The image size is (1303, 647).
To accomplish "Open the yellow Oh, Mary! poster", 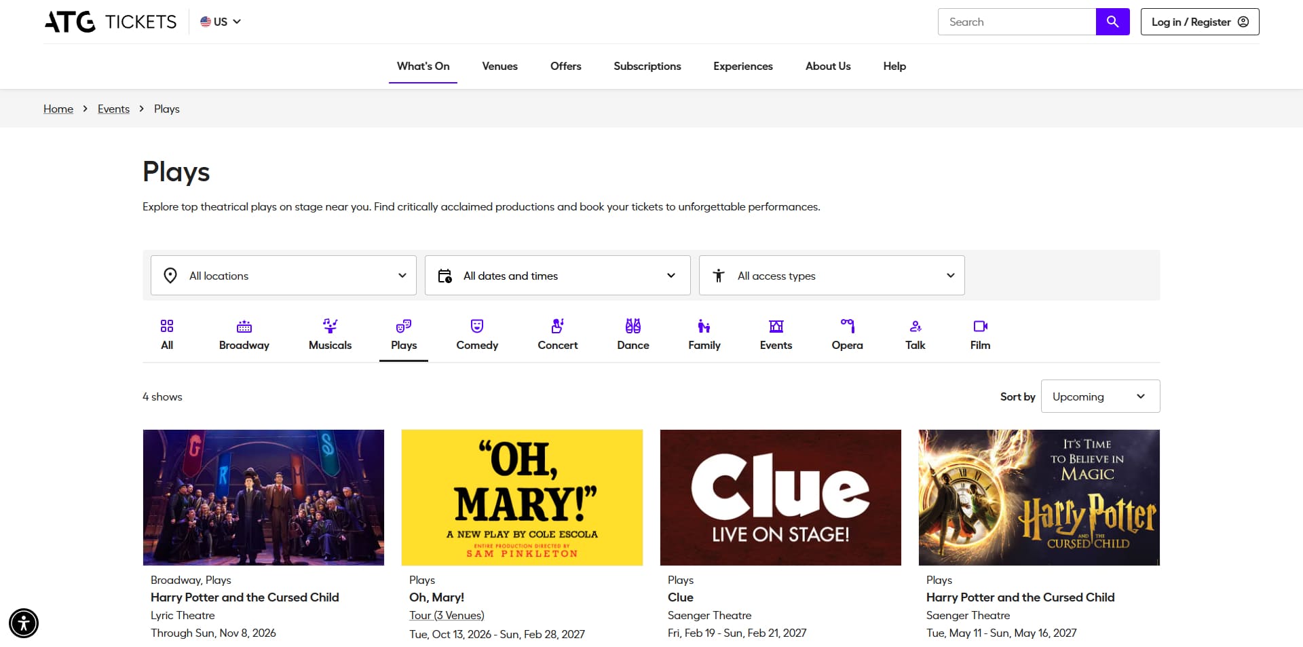I will click(522, 498).
